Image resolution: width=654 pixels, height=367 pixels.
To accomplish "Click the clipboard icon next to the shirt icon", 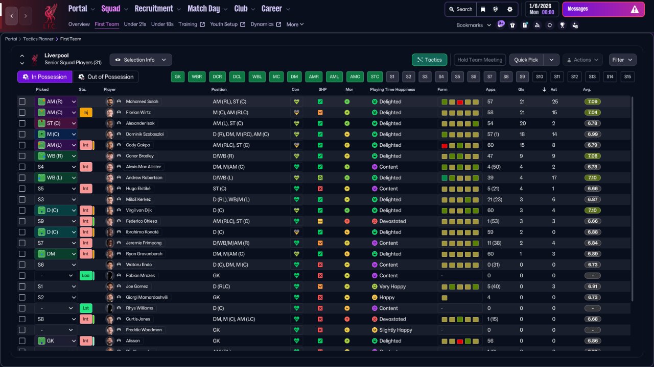I will click(525, 25).
